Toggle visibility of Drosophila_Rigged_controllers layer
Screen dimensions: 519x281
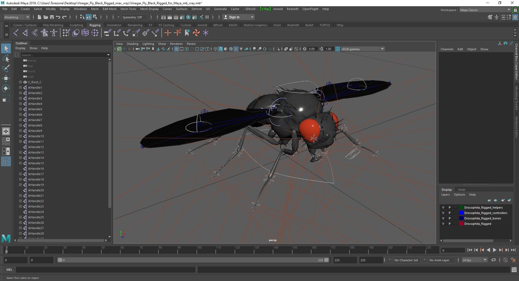click(x=443, y=213)
